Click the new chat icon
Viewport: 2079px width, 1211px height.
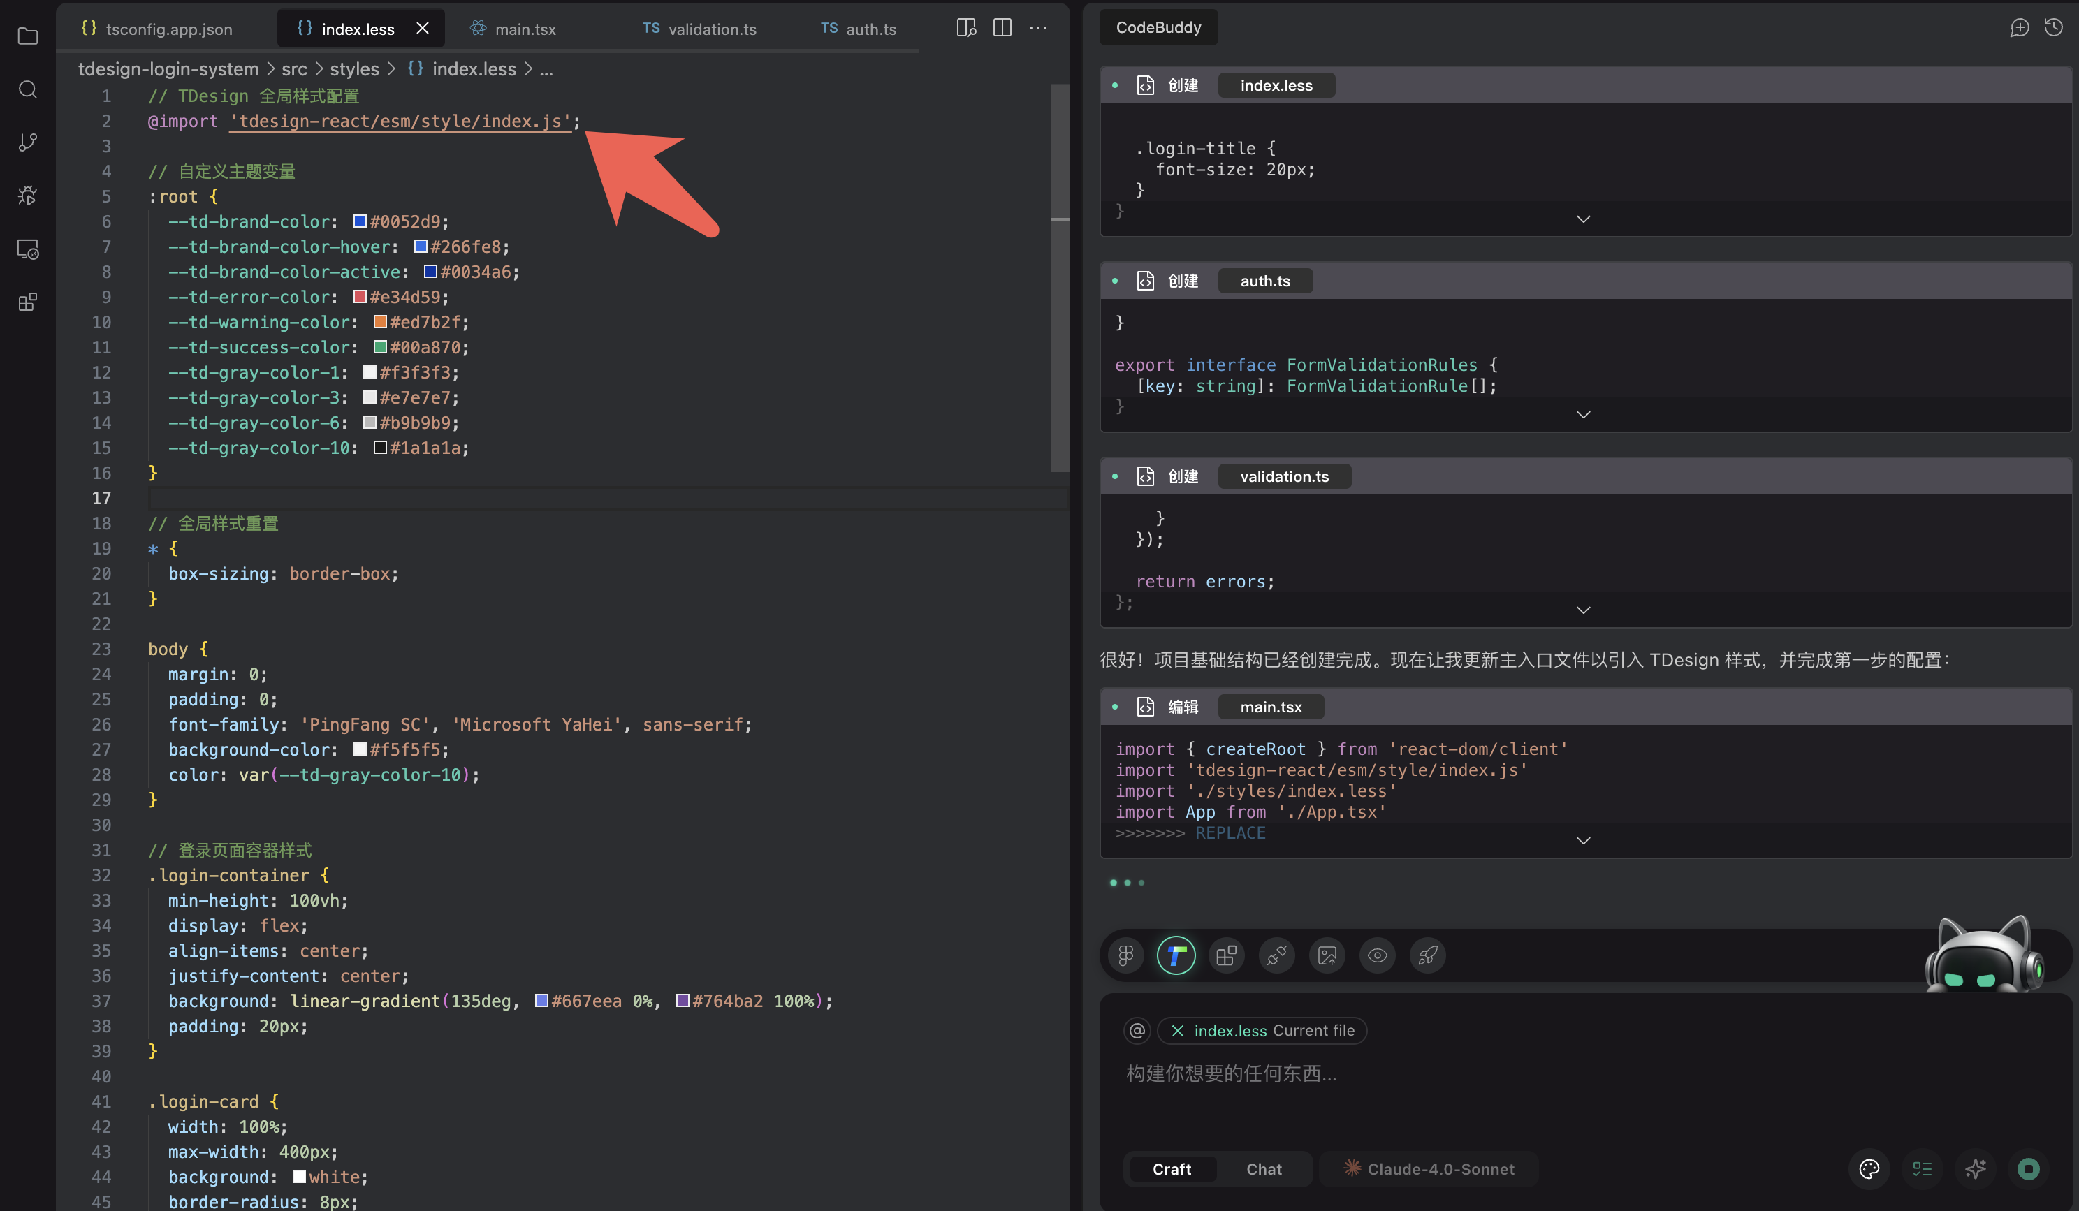coord(2019,27)
